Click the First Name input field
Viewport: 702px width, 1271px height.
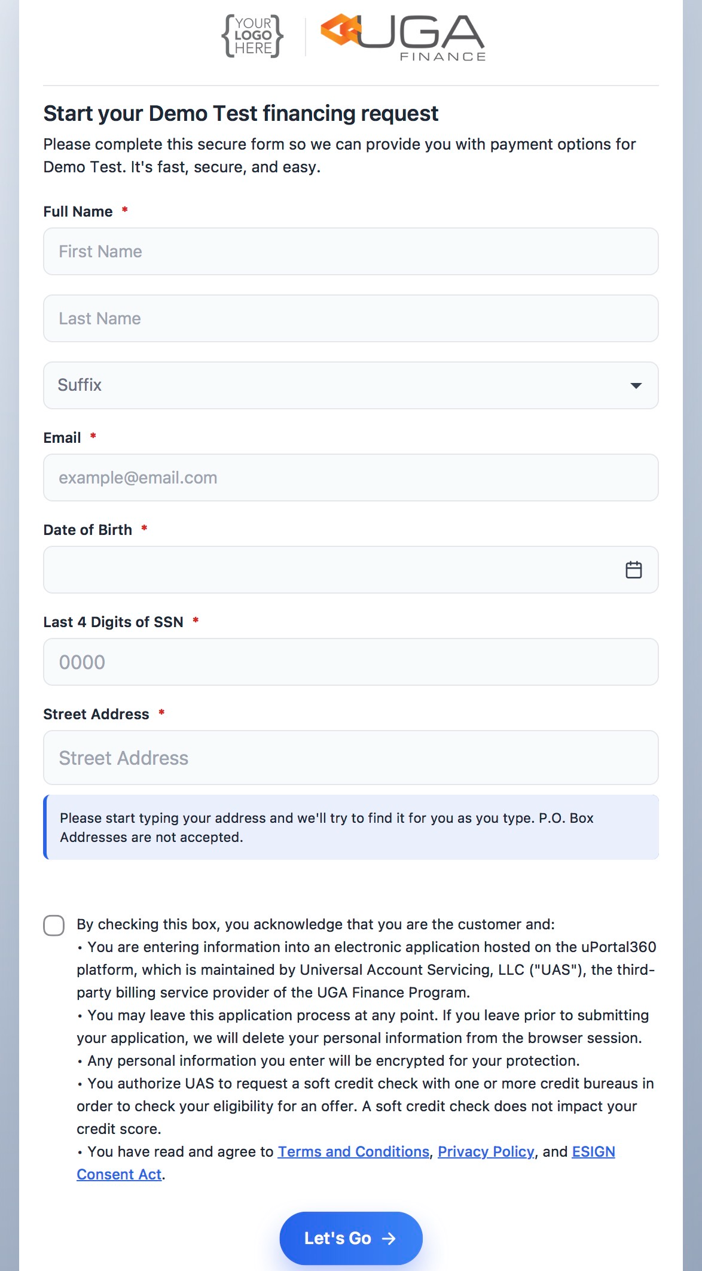pos(351,251)
